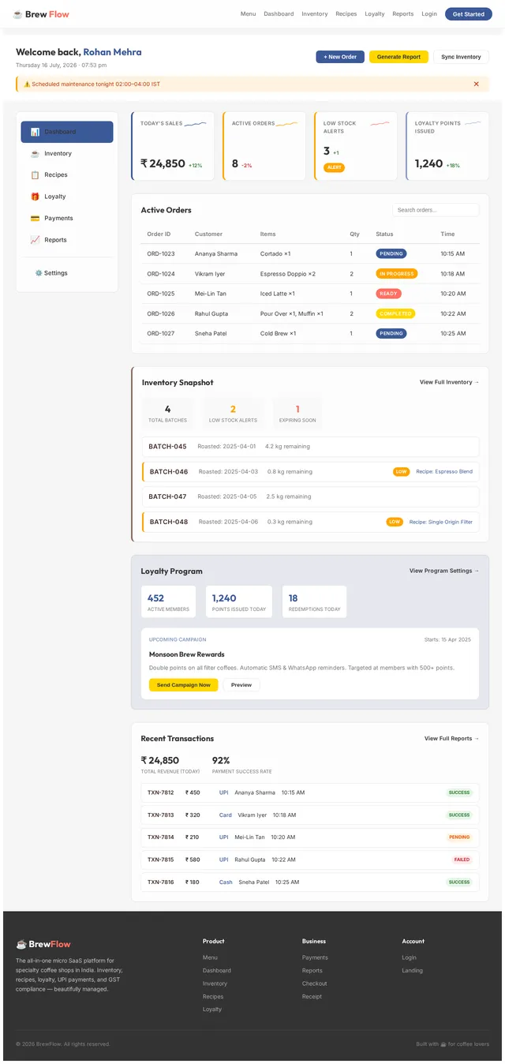Dismiss the scheduled maintenance banner
Viewport: 505px width, 1064px height.
(x=476, y=84)
